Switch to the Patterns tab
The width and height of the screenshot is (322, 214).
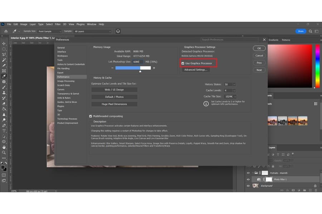coord(286,40)
